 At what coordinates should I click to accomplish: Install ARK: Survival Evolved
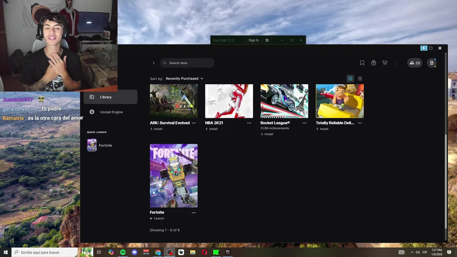(x=156, y=129)
